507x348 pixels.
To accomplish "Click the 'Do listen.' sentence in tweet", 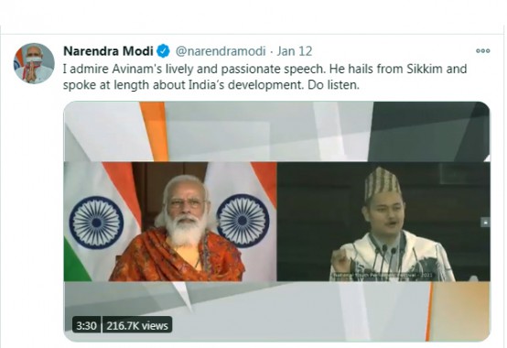I will click(333, 85).
